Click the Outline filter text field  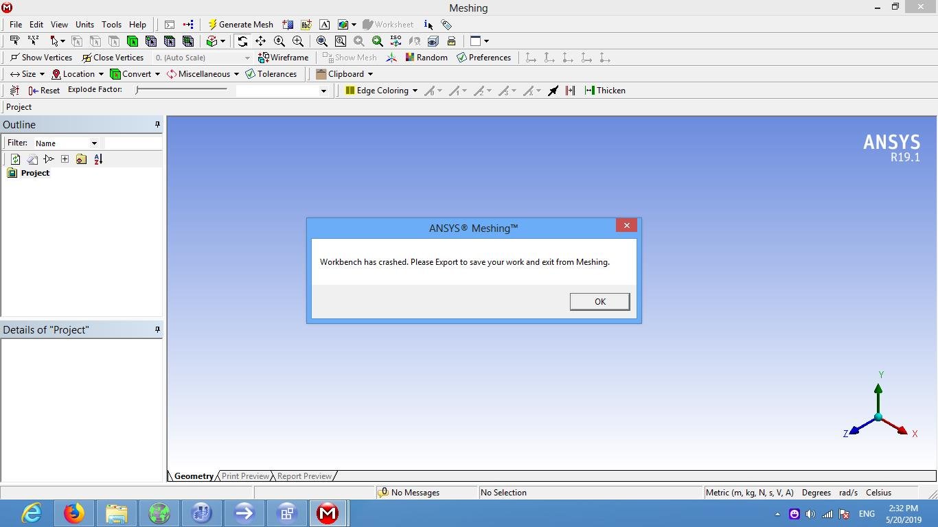tap(133, 143)
